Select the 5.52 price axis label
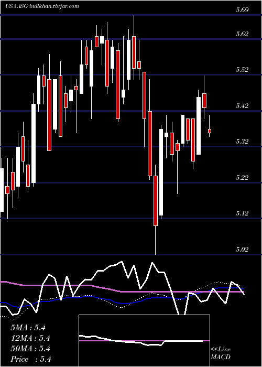This screenshot has width=262, height=367. [242, 70]
